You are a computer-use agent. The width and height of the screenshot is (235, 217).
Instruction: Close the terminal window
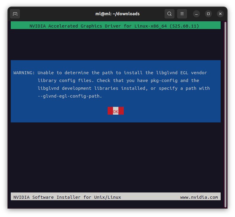click(220, 14)
